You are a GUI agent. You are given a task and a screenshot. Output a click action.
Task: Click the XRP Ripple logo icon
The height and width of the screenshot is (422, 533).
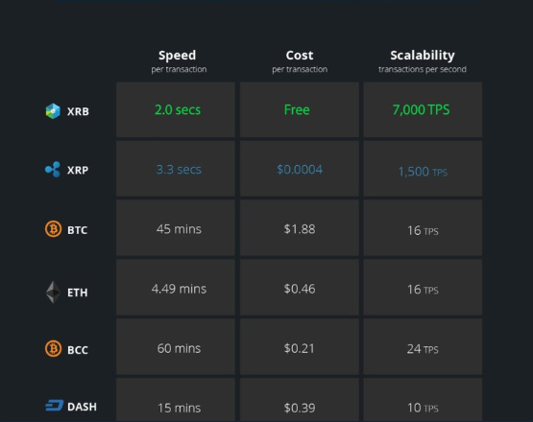[x=53, y=170]
